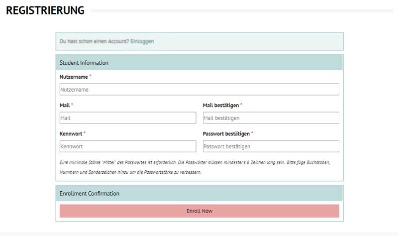
Task: Click the Enroll Now button
Action: (x=199, y=211)
